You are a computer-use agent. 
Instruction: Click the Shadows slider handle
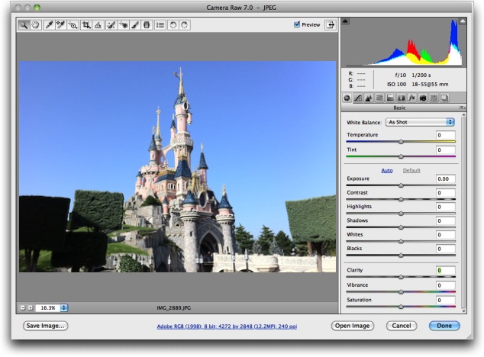coord(401,227)
